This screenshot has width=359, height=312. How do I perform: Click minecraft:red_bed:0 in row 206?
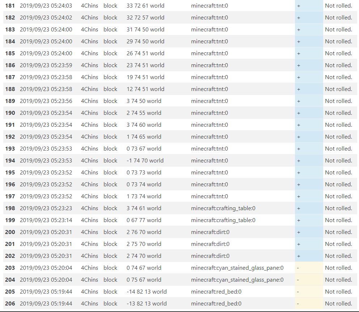[216, 303]
